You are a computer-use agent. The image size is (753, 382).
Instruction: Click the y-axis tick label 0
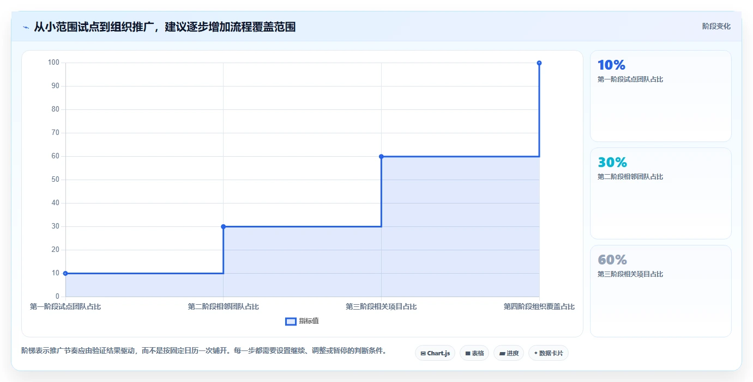pyautogui.click(x=57, y=297)
